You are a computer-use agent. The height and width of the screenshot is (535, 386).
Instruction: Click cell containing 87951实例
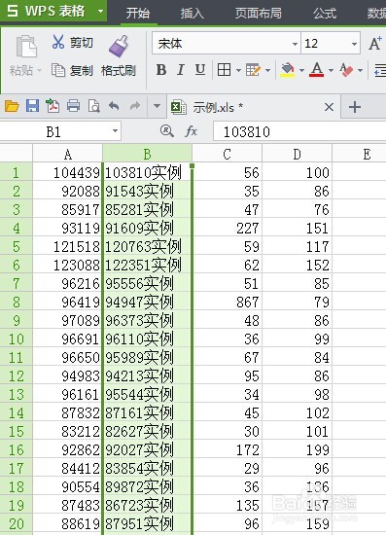tap(147, 523)
